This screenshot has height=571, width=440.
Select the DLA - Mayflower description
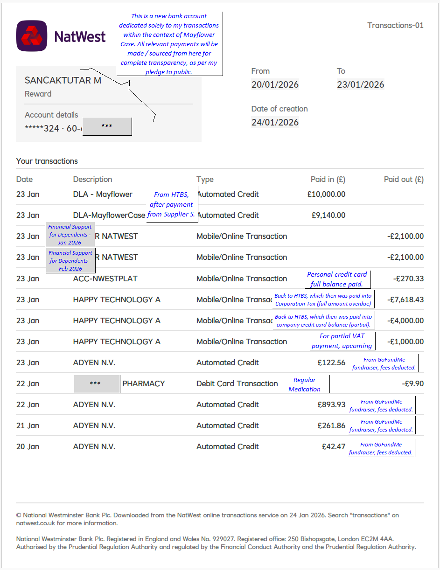click(x=103, y=194)
